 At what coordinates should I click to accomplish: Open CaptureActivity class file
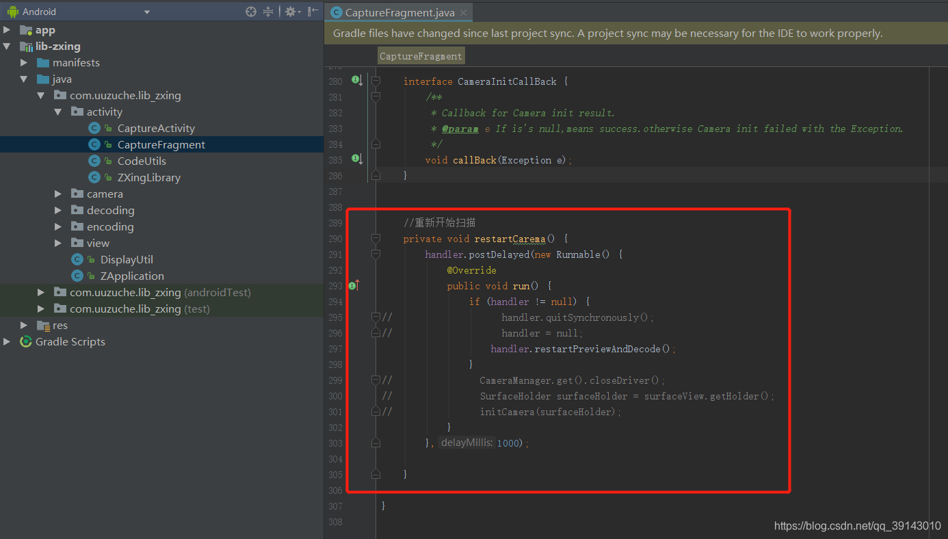pyautogui.click(x=156, y=129)
